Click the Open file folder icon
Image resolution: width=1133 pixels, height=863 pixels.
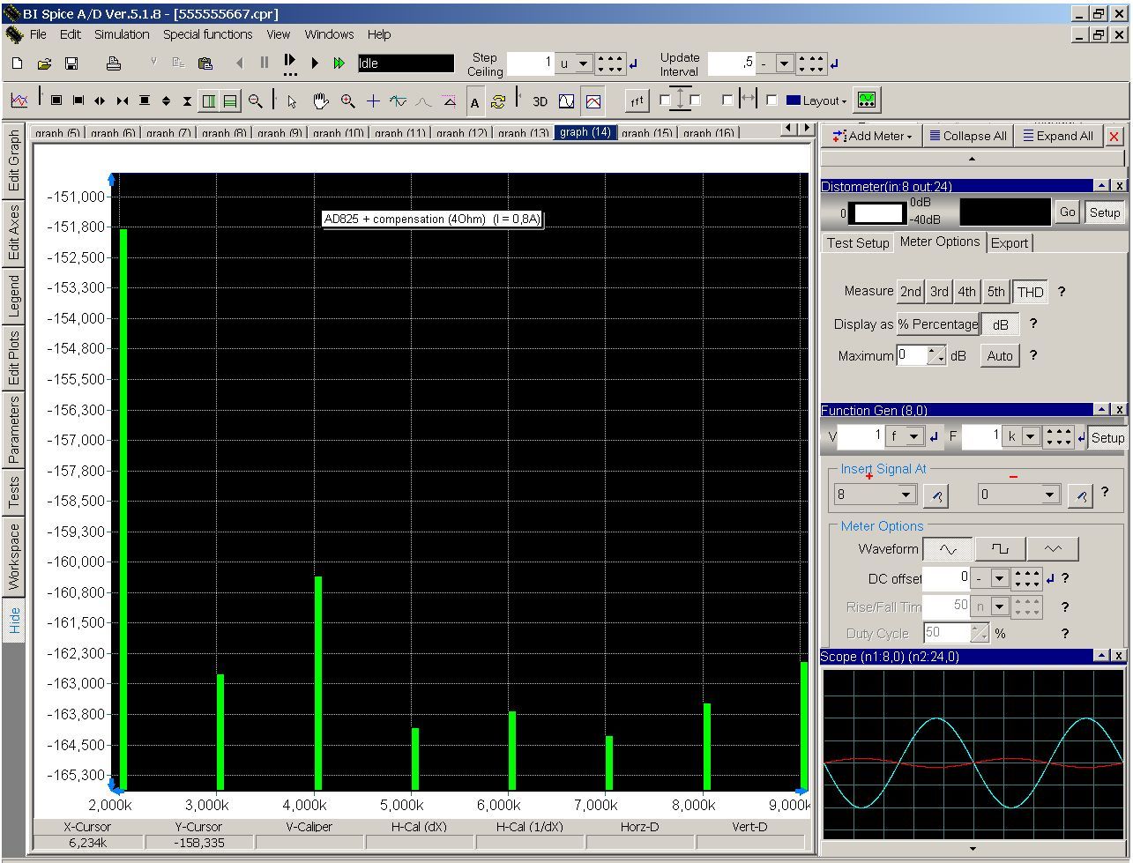pos(44,63)
